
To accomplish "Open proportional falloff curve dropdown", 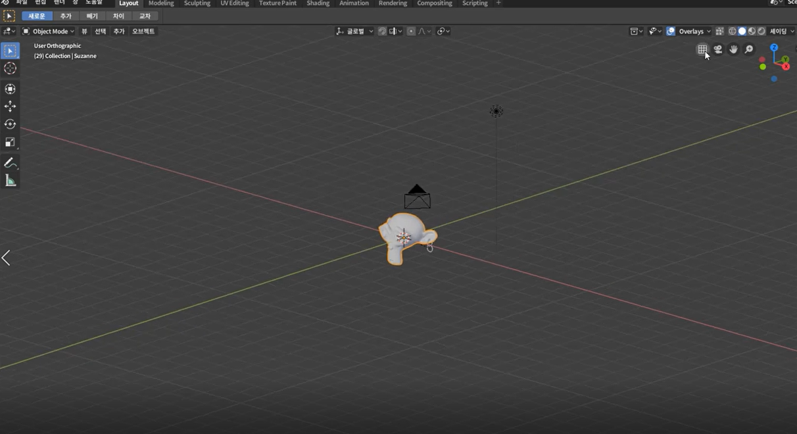I will tap(424, 31).
